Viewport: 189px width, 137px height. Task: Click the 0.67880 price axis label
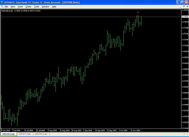pyautogui.click(x=185, y=75)
